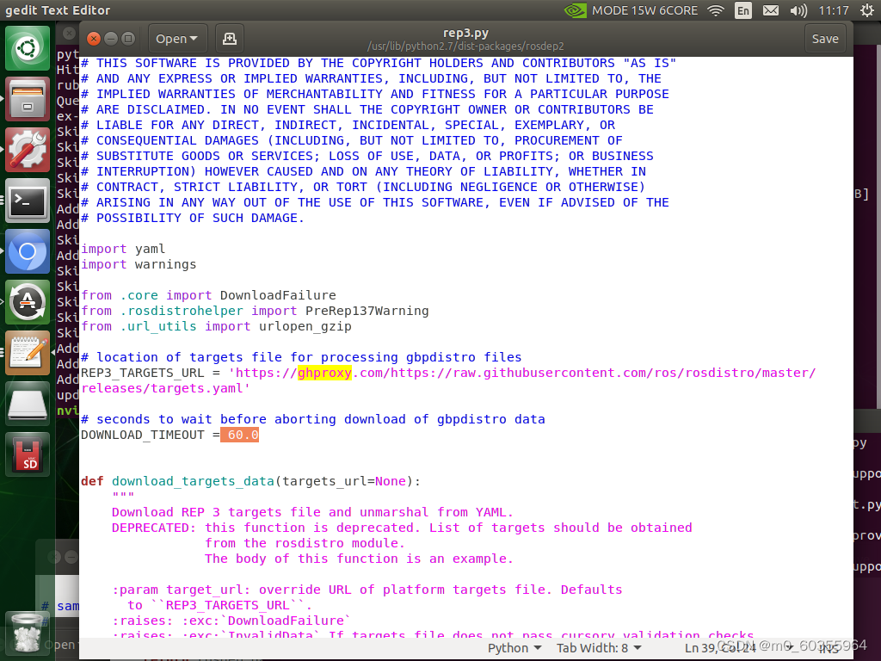Click the highlighted ghproxy word
881x661 pixels.
pyautogui.click(x=324, y=373)
